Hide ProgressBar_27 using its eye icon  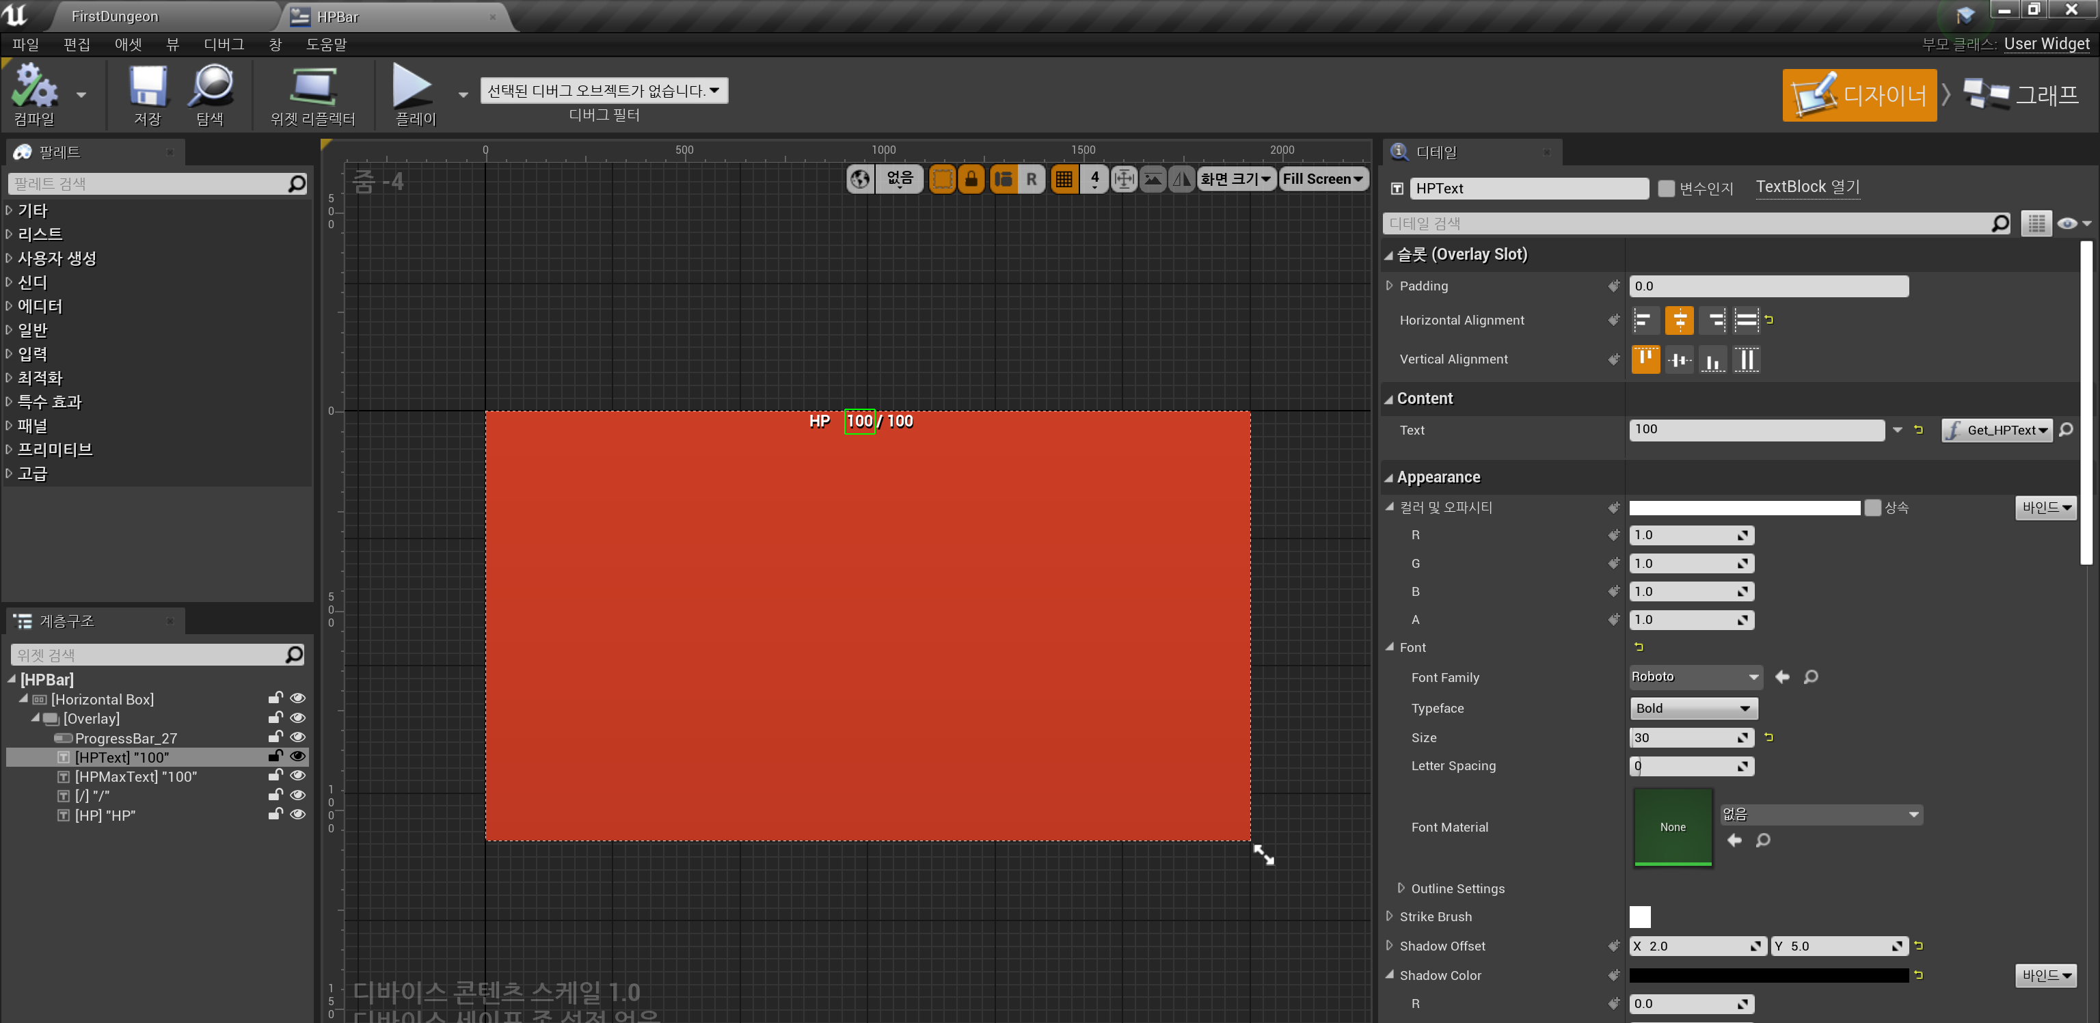point(298,738)
